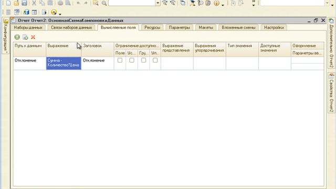Select the Сумма - Количество*Цена expression cell
This screenshot has height=189, width=336.
(x=64, y=63)
